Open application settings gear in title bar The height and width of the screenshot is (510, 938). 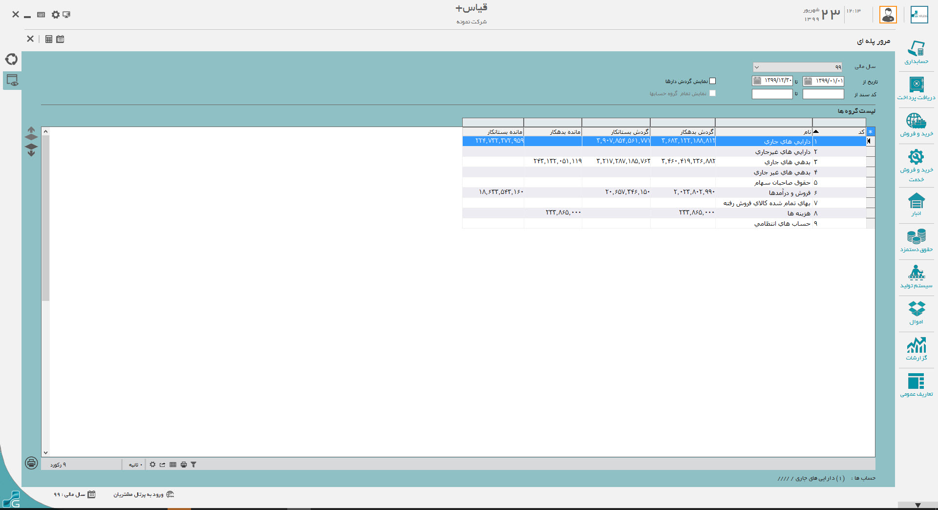(55, 15)
